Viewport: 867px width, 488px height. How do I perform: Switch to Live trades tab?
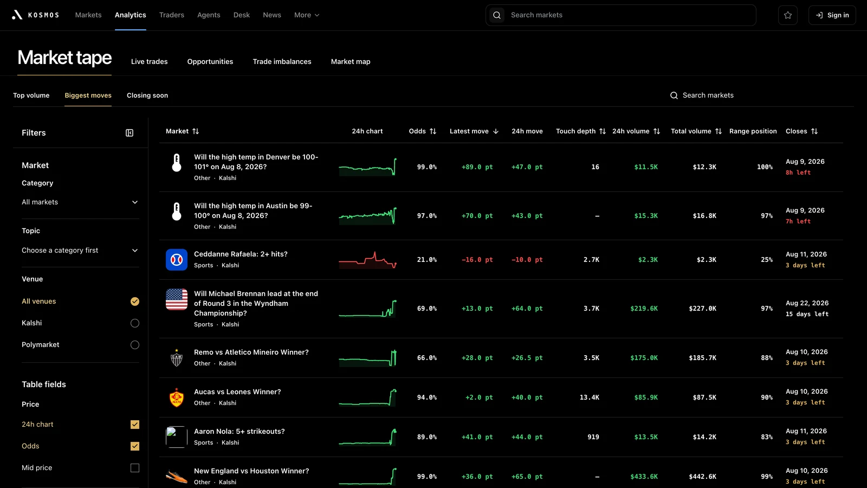[x=150, y=62]
